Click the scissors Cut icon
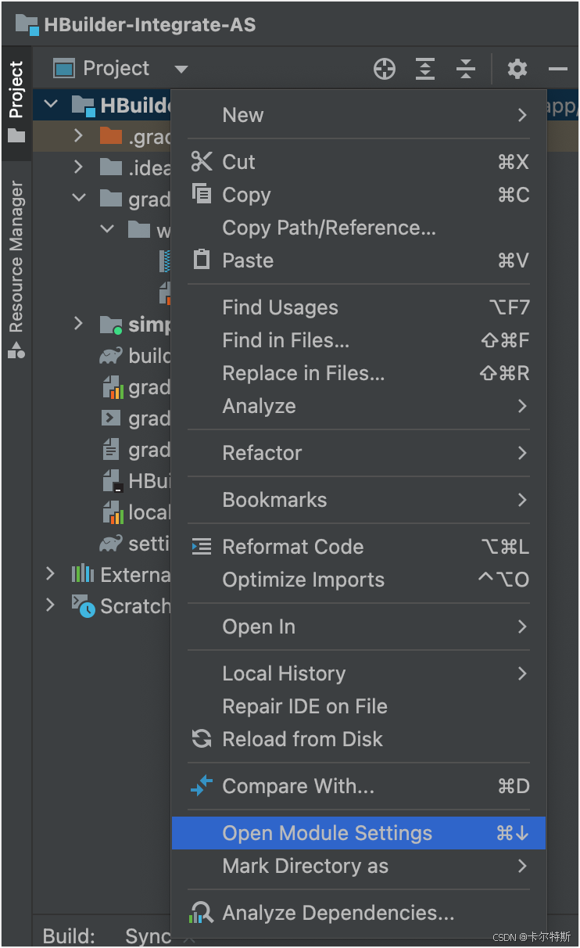Screen dimensions: 580x948 point(202,161)
